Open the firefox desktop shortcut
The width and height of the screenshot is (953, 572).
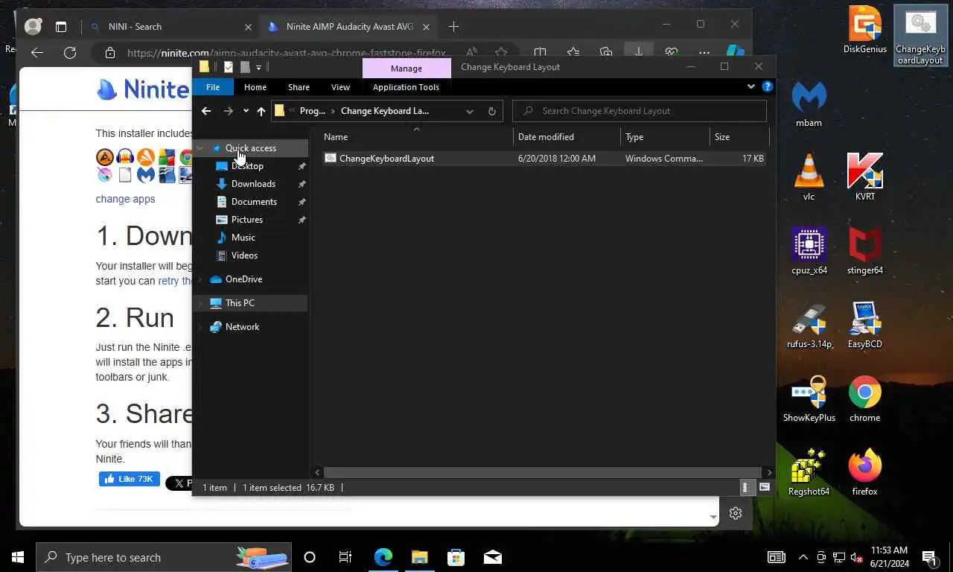(x=865, y=472)
